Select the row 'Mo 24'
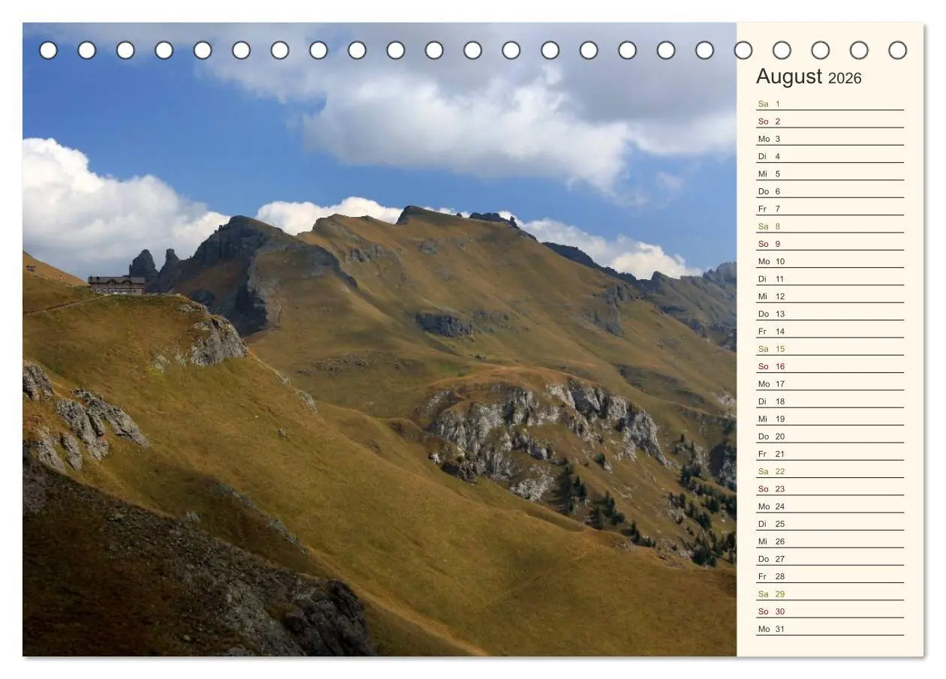The width and height of the screenshot is (946, 679). pos(830,506)
